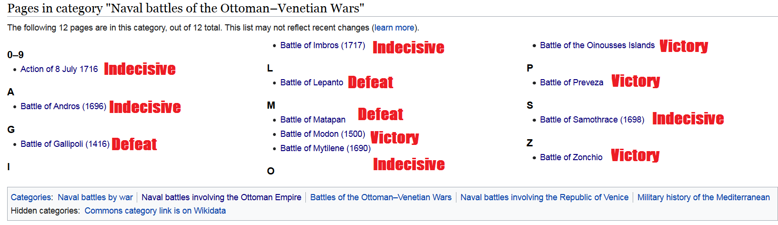This screenshot has width=778, height=225.
Task: Go to Battle of the Oinousses Islands
Action: [x=597, y=45]
